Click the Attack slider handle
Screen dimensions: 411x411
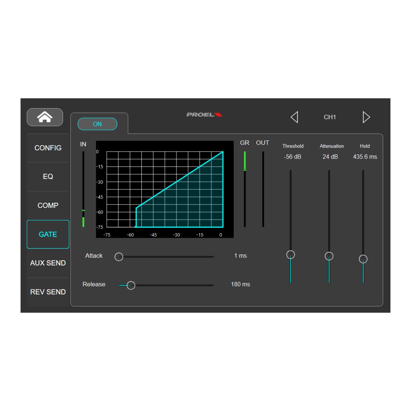tap(119, 257)
